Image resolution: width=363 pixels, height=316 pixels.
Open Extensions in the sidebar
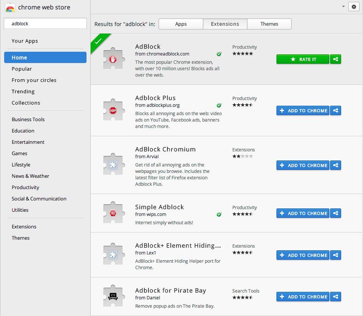pos(24,227)
